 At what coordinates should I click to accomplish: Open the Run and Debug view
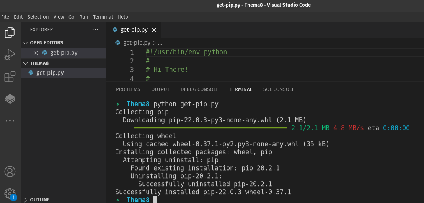coord(10,55)
